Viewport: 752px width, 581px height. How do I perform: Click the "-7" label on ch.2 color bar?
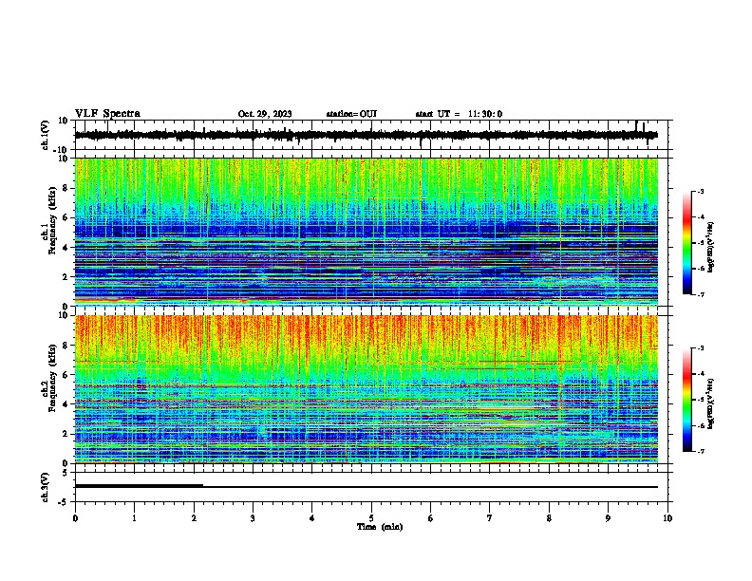click(x=701, y=451)
